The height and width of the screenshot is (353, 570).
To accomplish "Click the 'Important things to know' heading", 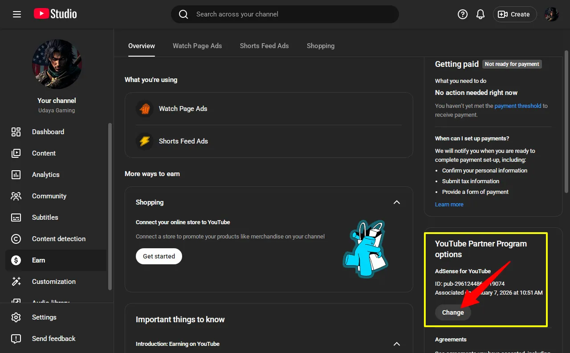I will [x=180, y=320].
